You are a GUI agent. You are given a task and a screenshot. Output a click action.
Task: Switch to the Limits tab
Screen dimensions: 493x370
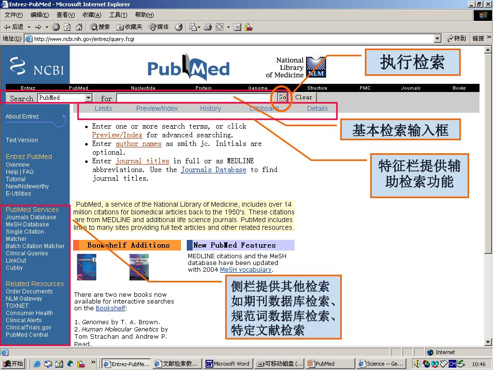103,108
